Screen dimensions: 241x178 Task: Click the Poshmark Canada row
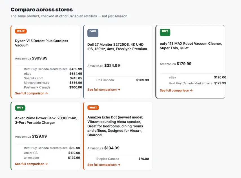click(53, 87)
